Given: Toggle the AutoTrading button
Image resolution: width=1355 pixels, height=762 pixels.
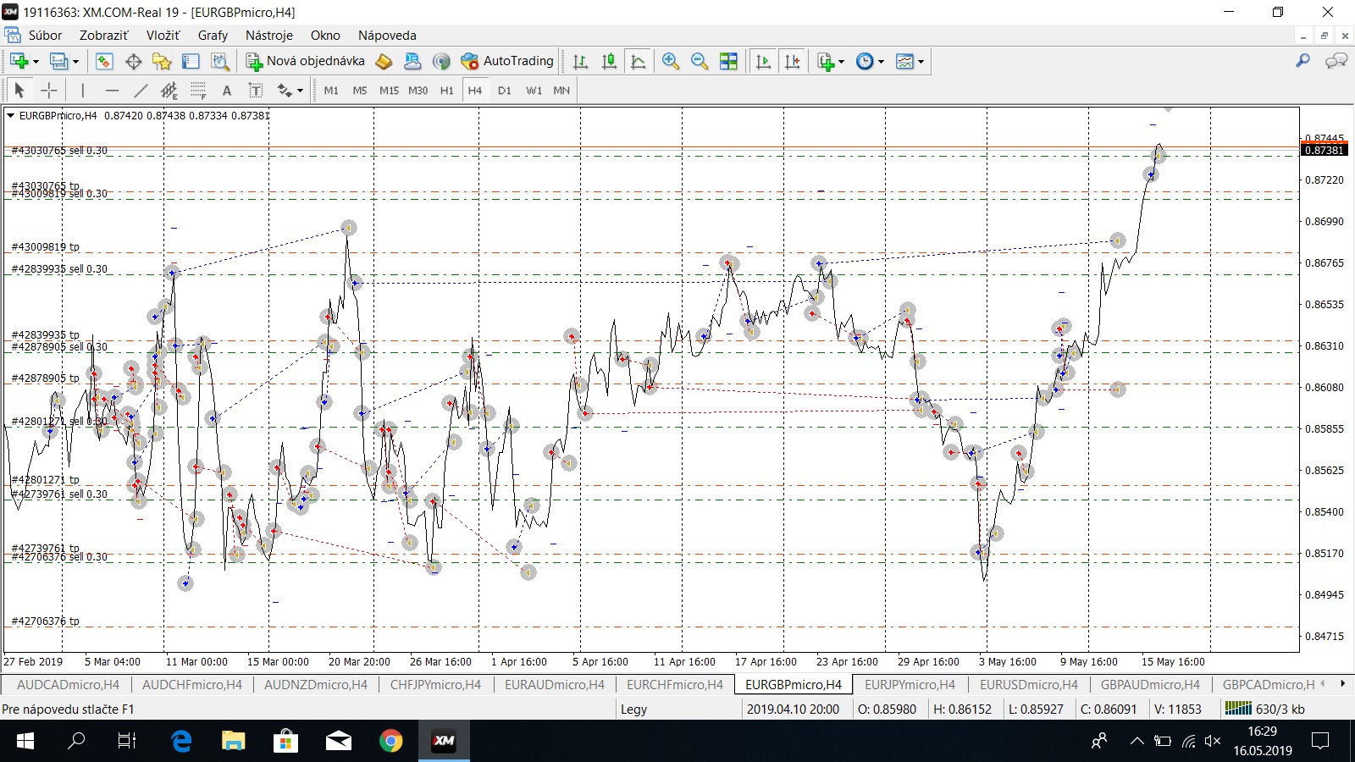Looking at the screenshot, I should (507, 61).
